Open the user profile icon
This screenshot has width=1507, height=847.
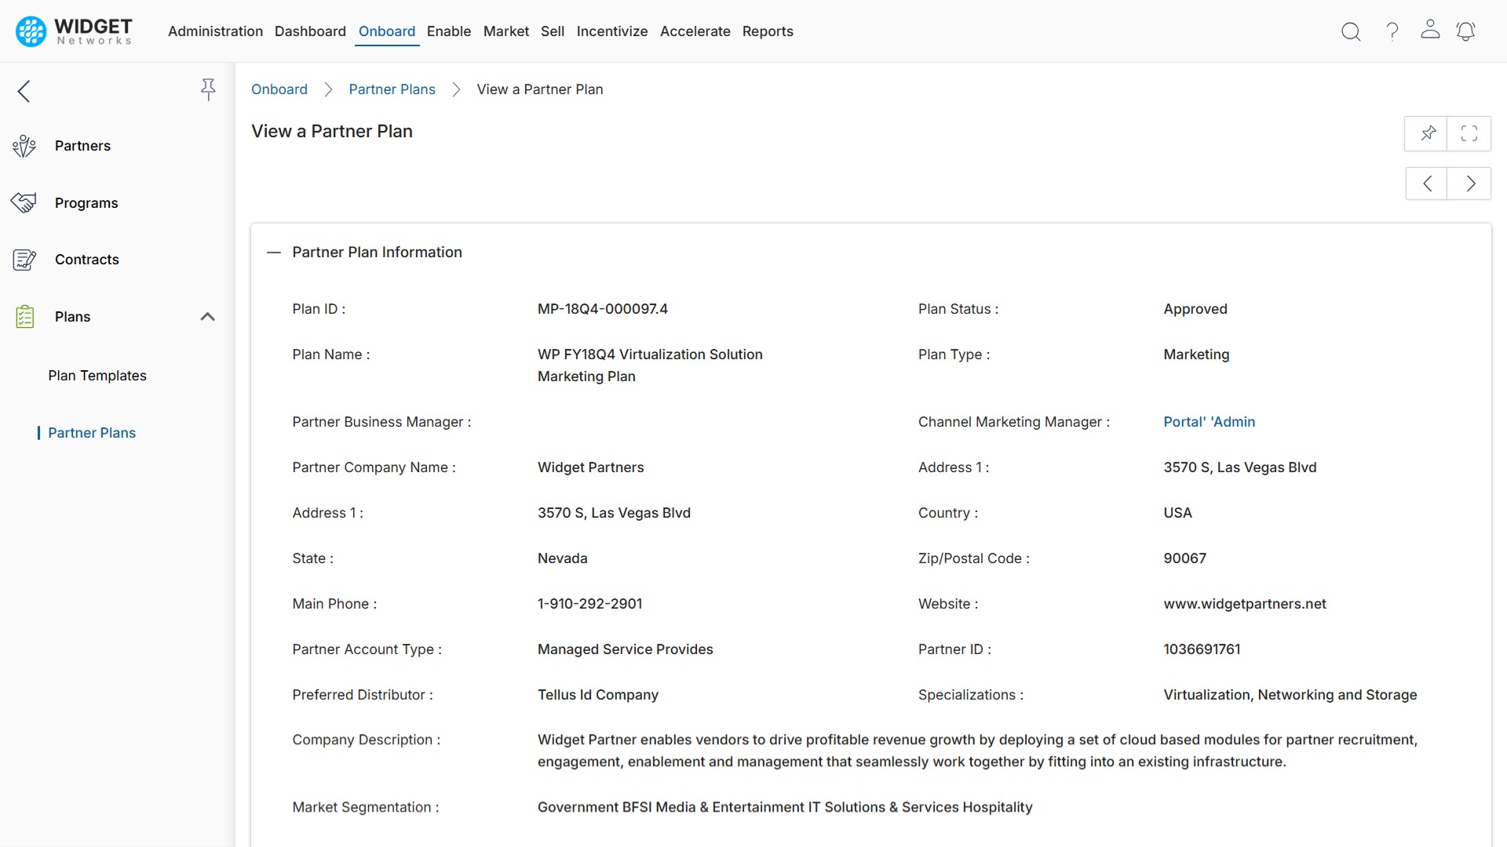click(x=1430, y=30)
